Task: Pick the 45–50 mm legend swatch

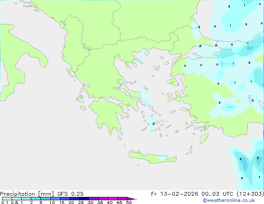Action: pos(122,199)
